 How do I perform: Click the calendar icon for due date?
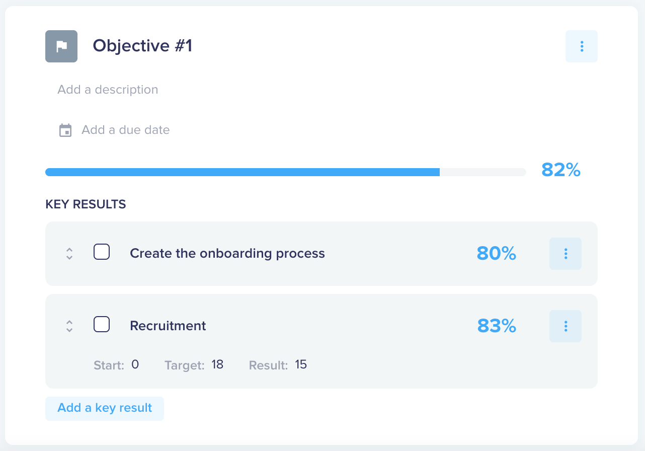tap(65, 130)
